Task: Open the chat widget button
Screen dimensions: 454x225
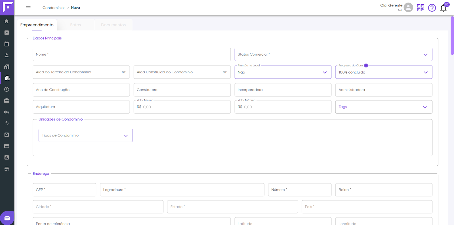Action: pos(7,218)
